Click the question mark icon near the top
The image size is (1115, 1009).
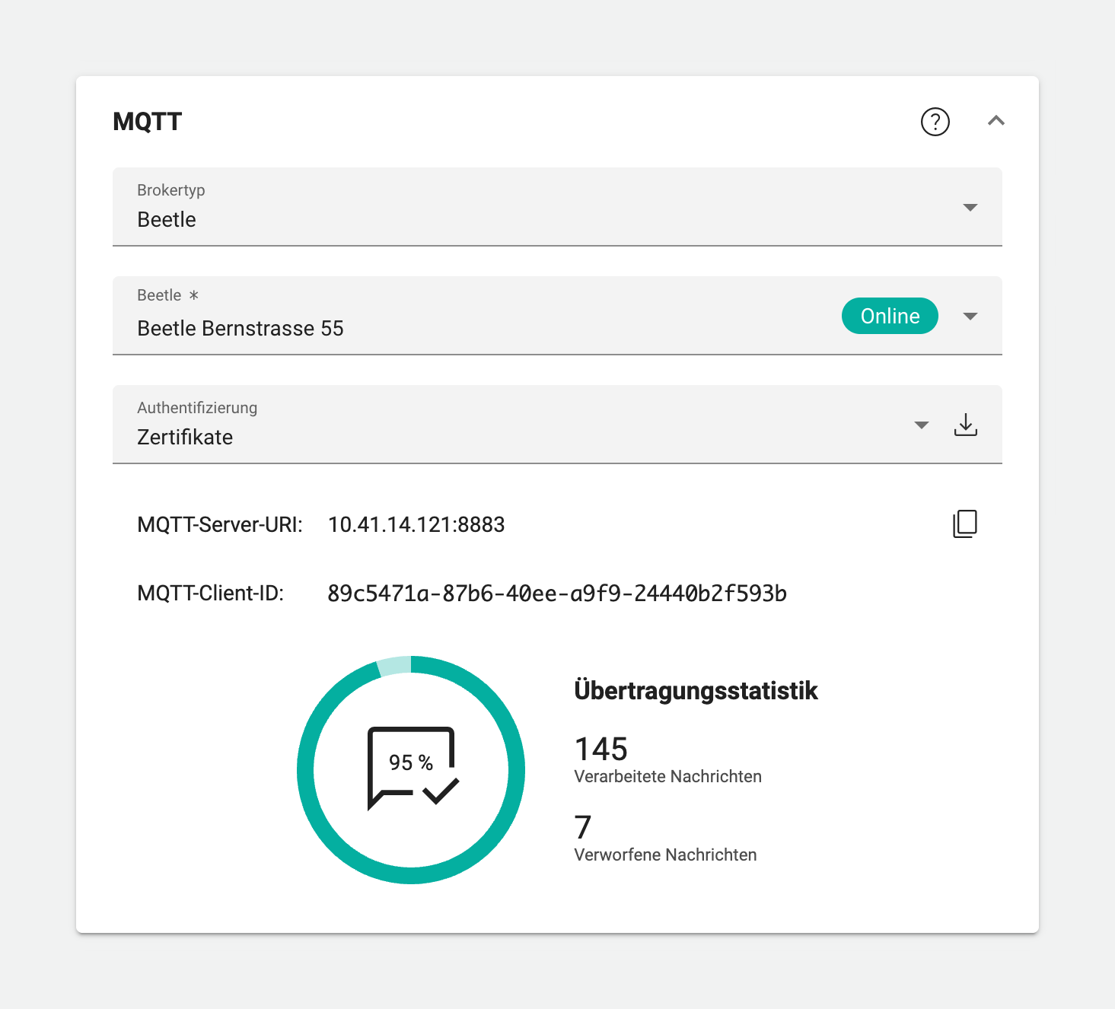click(x=935, y=122)
